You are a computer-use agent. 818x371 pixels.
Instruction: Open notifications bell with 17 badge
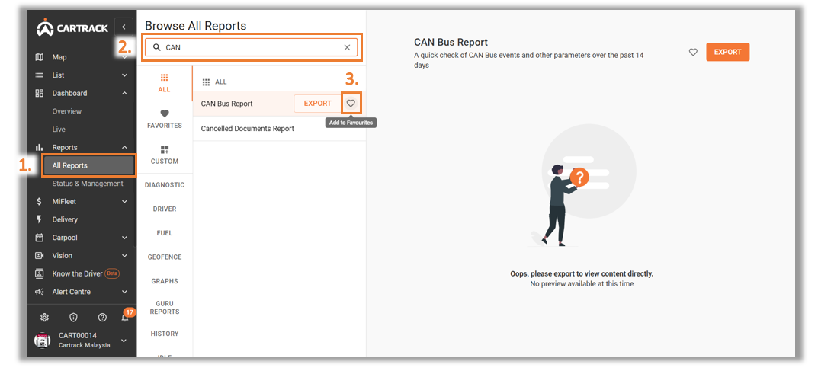click(x=125, y=317)
